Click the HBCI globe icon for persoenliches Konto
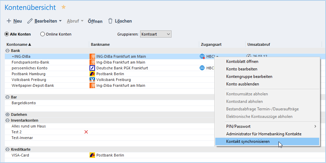Screen dimensions: 326x163 pos(202,68)
